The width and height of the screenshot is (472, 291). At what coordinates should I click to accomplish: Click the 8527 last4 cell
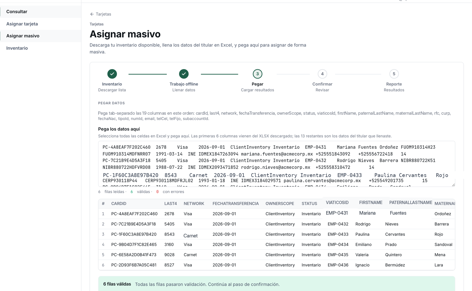169,265
